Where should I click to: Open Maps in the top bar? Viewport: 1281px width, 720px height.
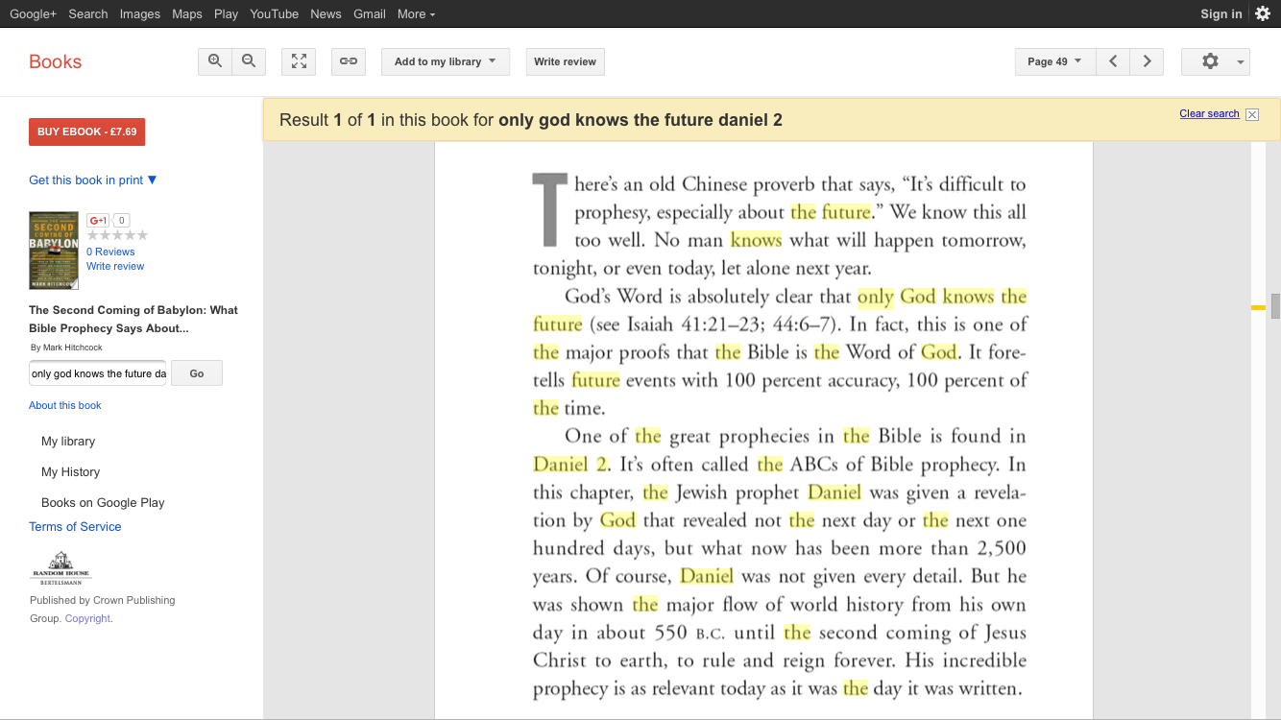click(x=187, y=13)
